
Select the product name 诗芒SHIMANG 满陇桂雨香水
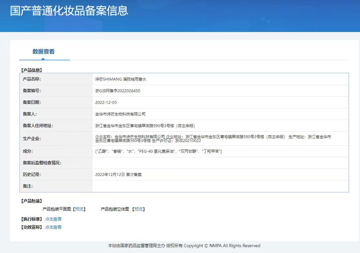pyautogui.click(x=121, y=79)
